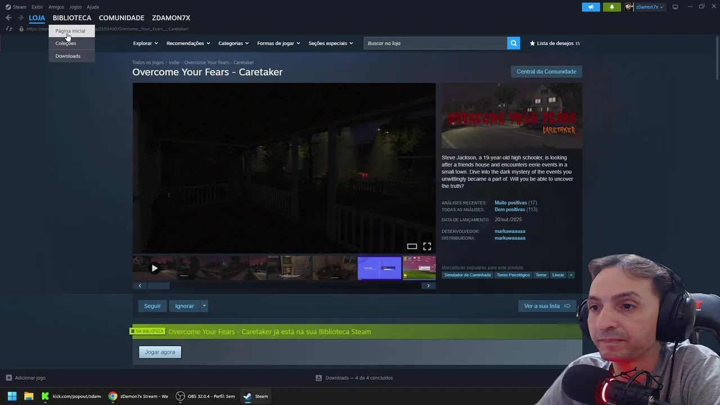Click the Buscar na loja search field
Screen dimensions: 720x405
(435, 43)
